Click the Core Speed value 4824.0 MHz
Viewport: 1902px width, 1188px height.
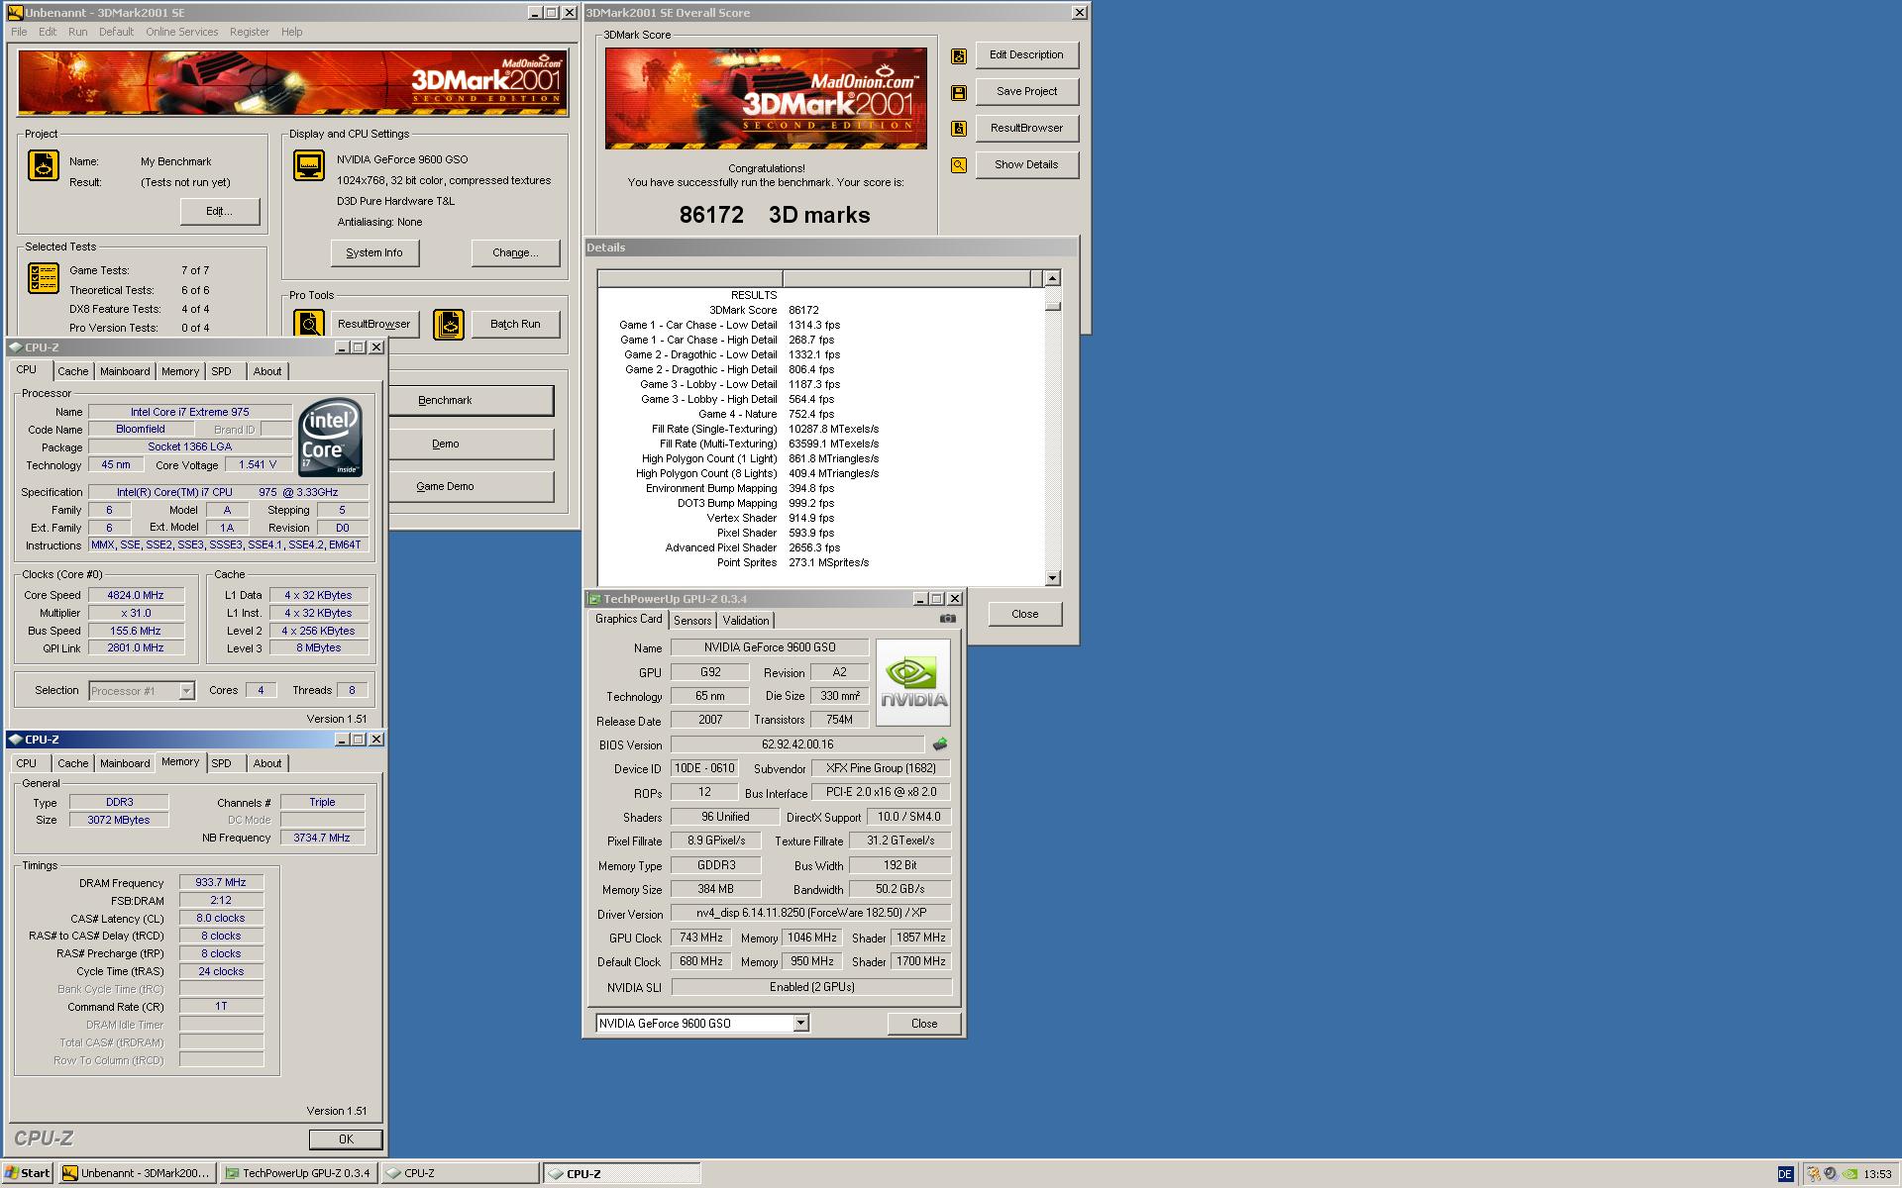[136, 596]
